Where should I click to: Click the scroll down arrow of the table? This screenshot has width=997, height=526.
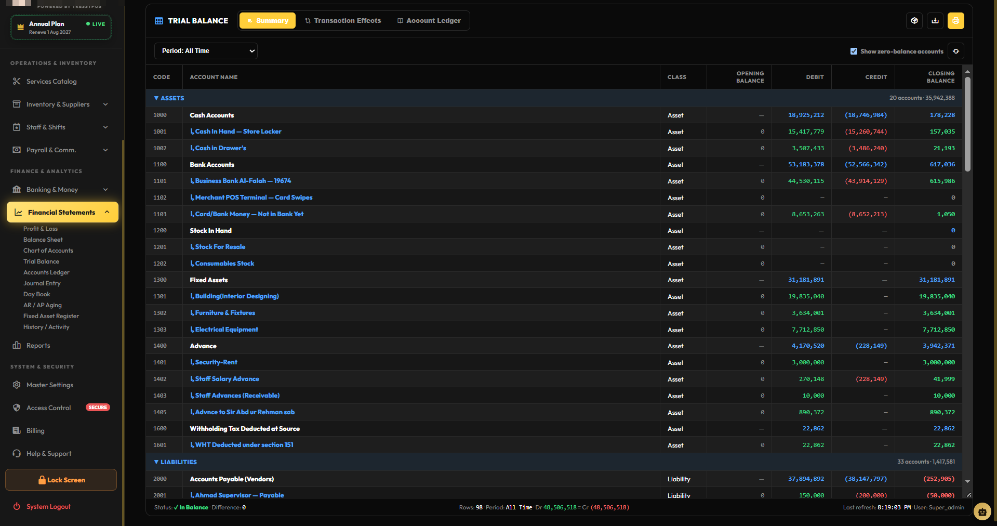pyautogui.click(x=967, y=482)
